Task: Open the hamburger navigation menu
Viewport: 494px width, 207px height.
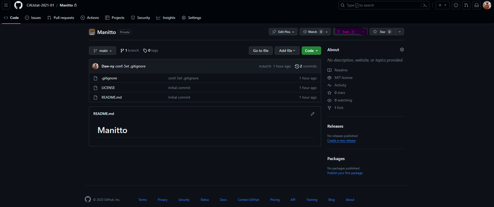Action: (6, 5)
